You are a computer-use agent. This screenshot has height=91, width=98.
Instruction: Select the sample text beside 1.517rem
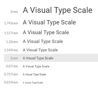pyautogui.click(x=46, y=32)
